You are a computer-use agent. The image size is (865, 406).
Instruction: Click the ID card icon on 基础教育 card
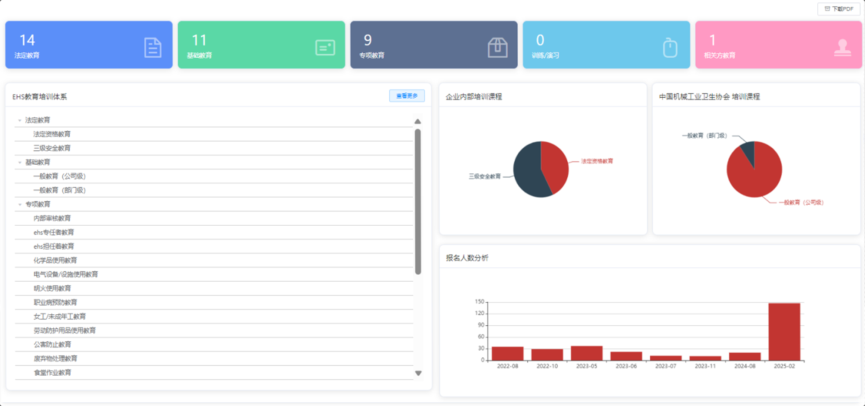click(325, 48)
